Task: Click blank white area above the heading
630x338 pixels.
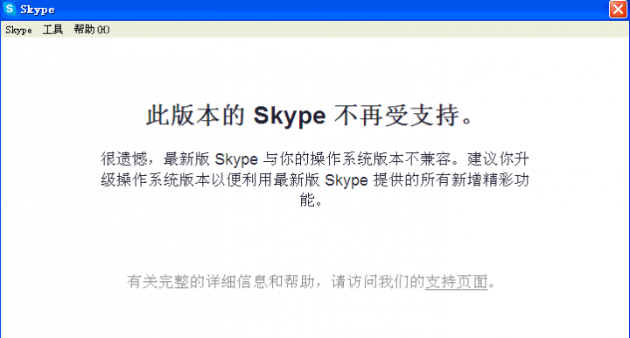Action: 313,68
